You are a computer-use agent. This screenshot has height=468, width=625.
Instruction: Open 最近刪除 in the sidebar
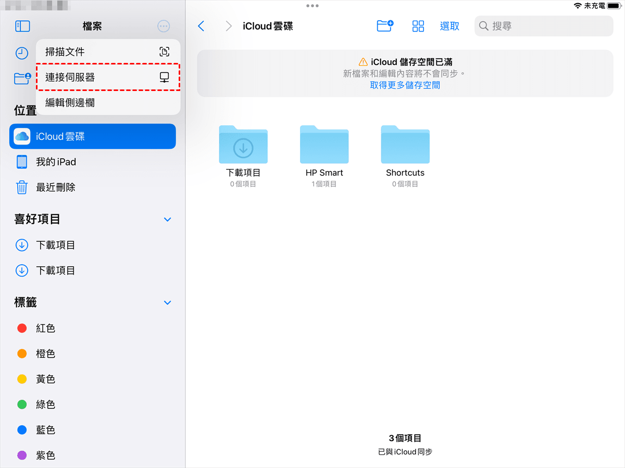coord(55,187)
